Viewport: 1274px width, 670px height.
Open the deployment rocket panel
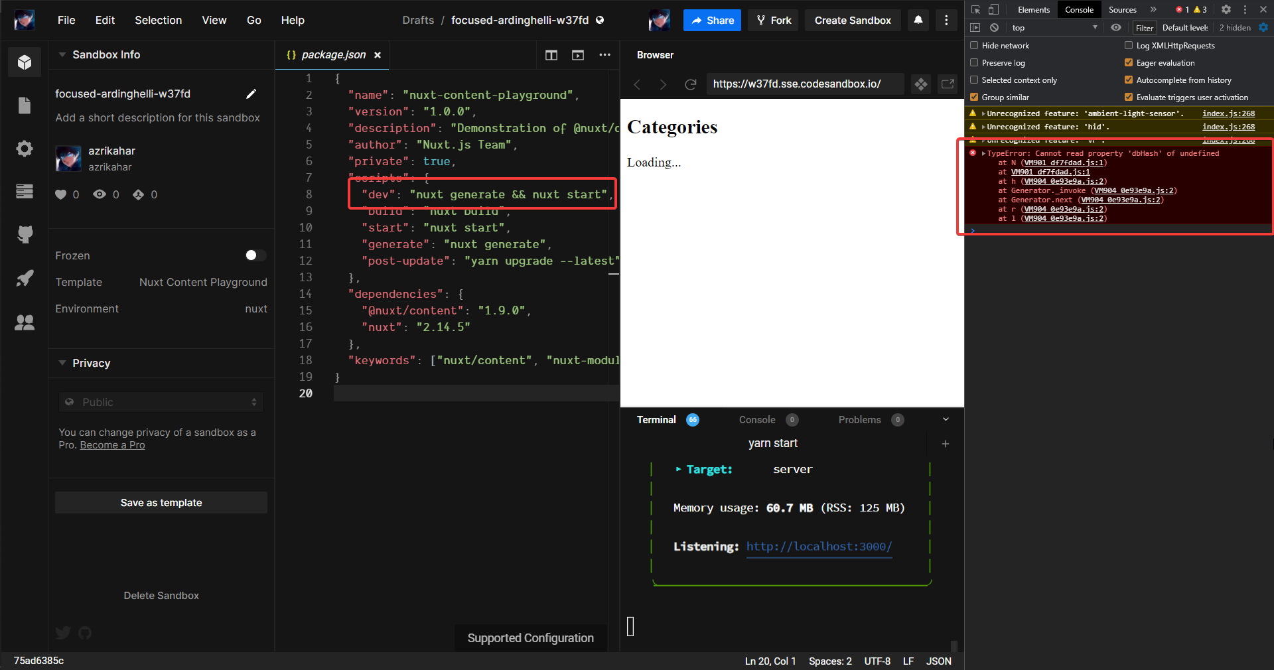tap(25, 278)
